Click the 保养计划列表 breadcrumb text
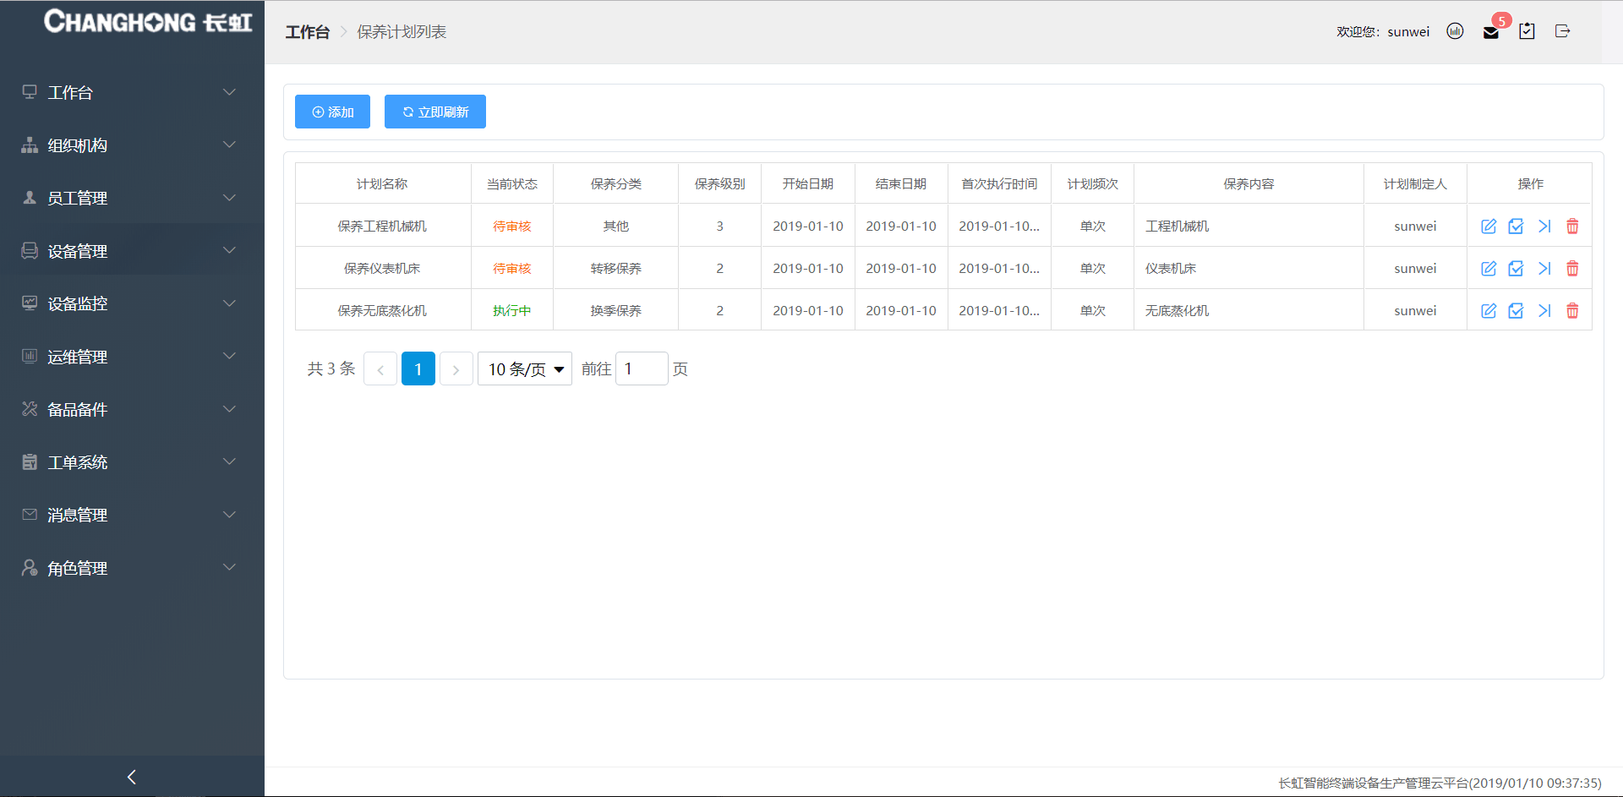Viewport: 1623px width, 797px height. pos(402,32)
